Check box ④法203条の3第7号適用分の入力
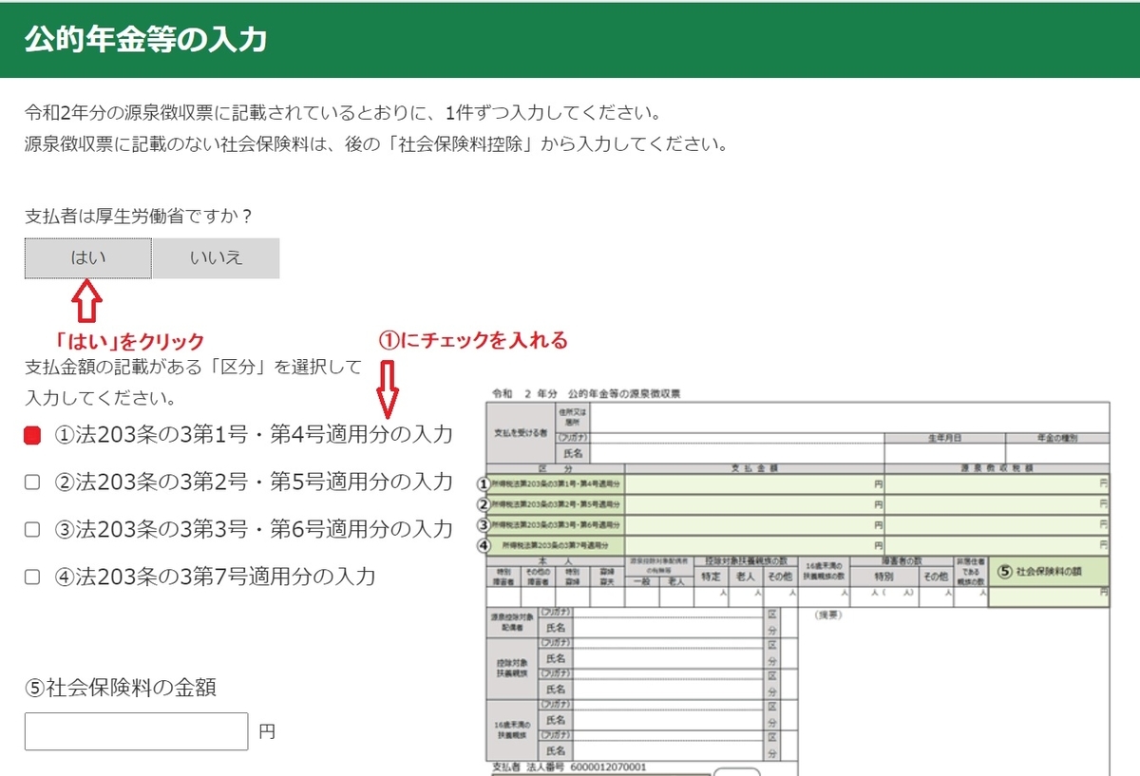 [x=33, y=575]
